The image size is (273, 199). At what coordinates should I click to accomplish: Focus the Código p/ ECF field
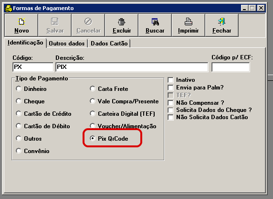pos(231,67)
